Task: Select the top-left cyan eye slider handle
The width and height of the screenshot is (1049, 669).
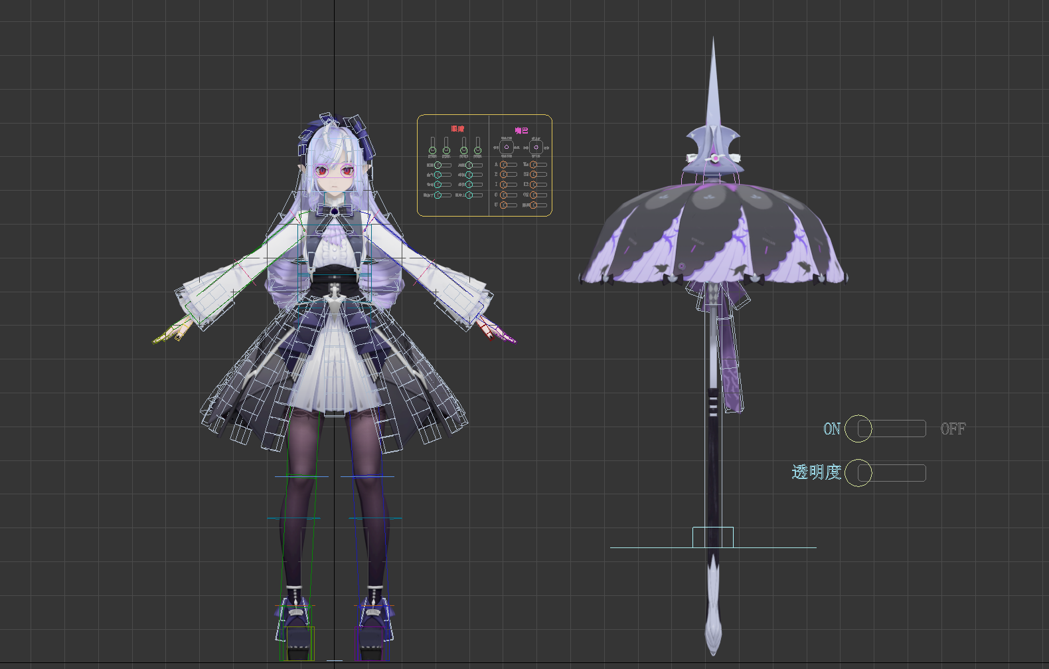Action: [x=438, y=175]
